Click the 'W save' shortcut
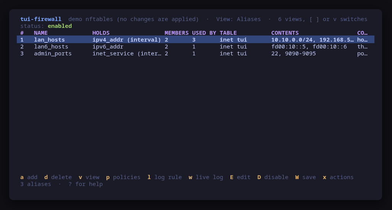The width and height of the screenshot is (392, 210). pos(306,177)
